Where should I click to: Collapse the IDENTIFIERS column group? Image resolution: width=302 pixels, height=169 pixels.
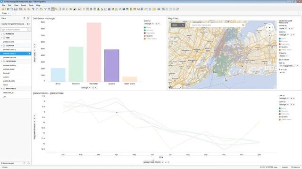point(1,89)
